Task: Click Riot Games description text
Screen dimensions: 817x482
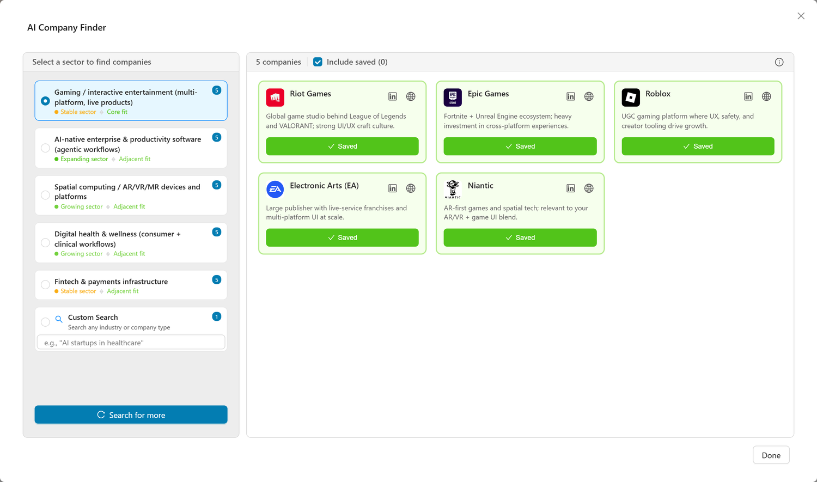Action: click(336, 121)
